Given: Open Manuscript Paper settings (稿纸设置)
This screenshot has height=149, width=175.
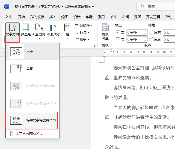Looking at the screenshot, I should [105, 32].
